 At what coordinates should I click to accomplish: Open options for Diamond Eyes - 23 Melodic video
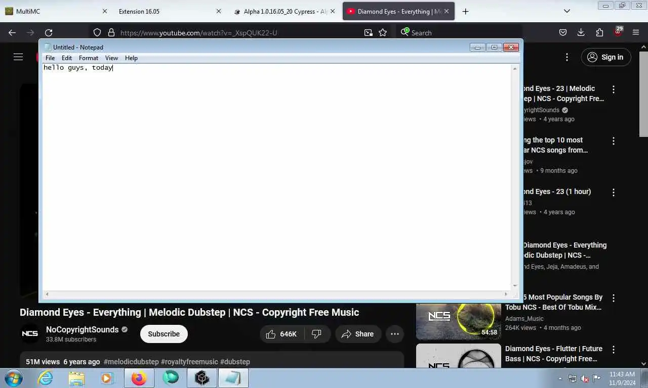(x=614, y=89)
